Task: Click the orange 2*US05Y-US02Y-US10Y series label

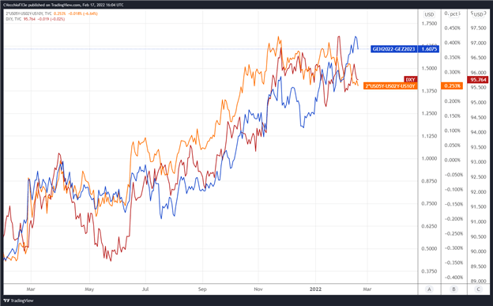Action: [x=390, y=86]
